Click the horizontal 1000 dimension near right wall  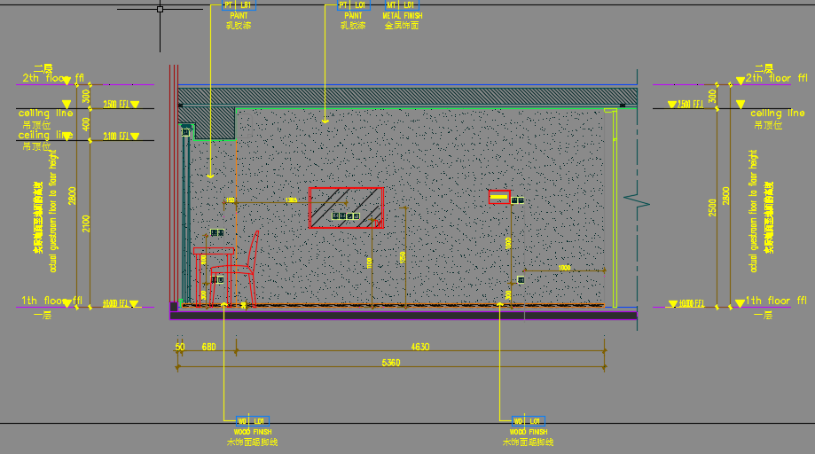(565, 268)
